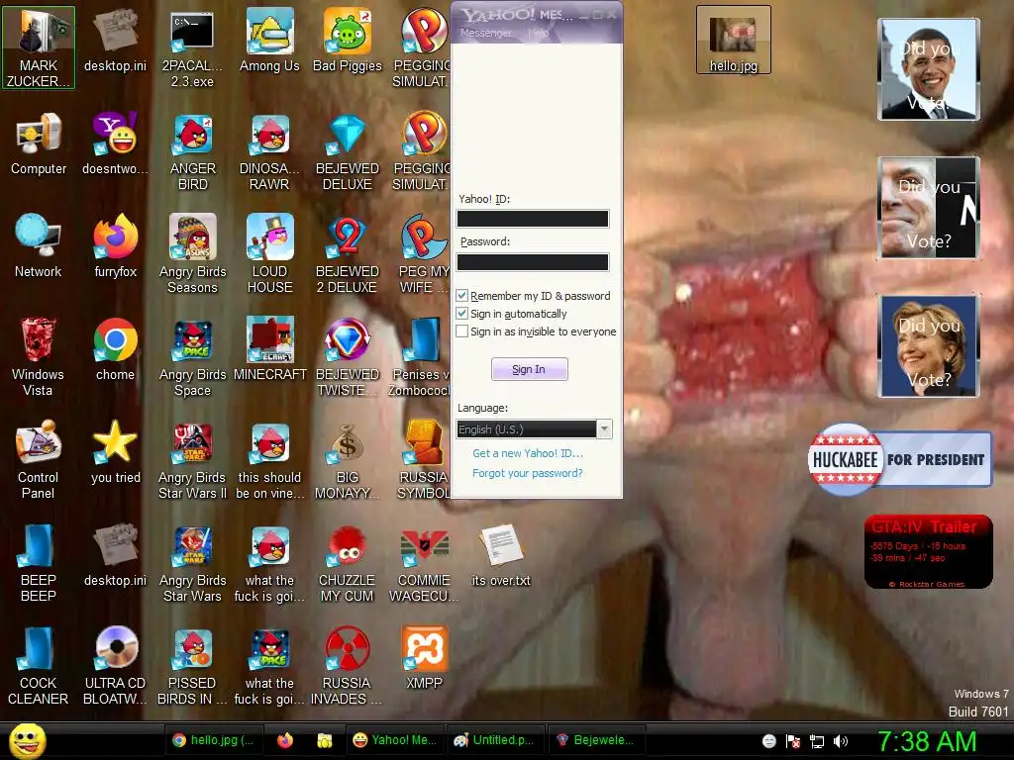Open the Bad Piggies desktop shortcut
The height and width of the screenshot is (760, 1014).
tap(348, 41)
